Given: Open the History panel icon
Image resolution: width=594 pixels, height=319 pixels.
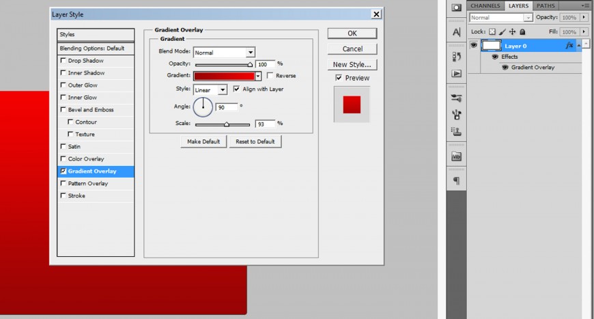Looking at the screenshot, I should [457, 57].
